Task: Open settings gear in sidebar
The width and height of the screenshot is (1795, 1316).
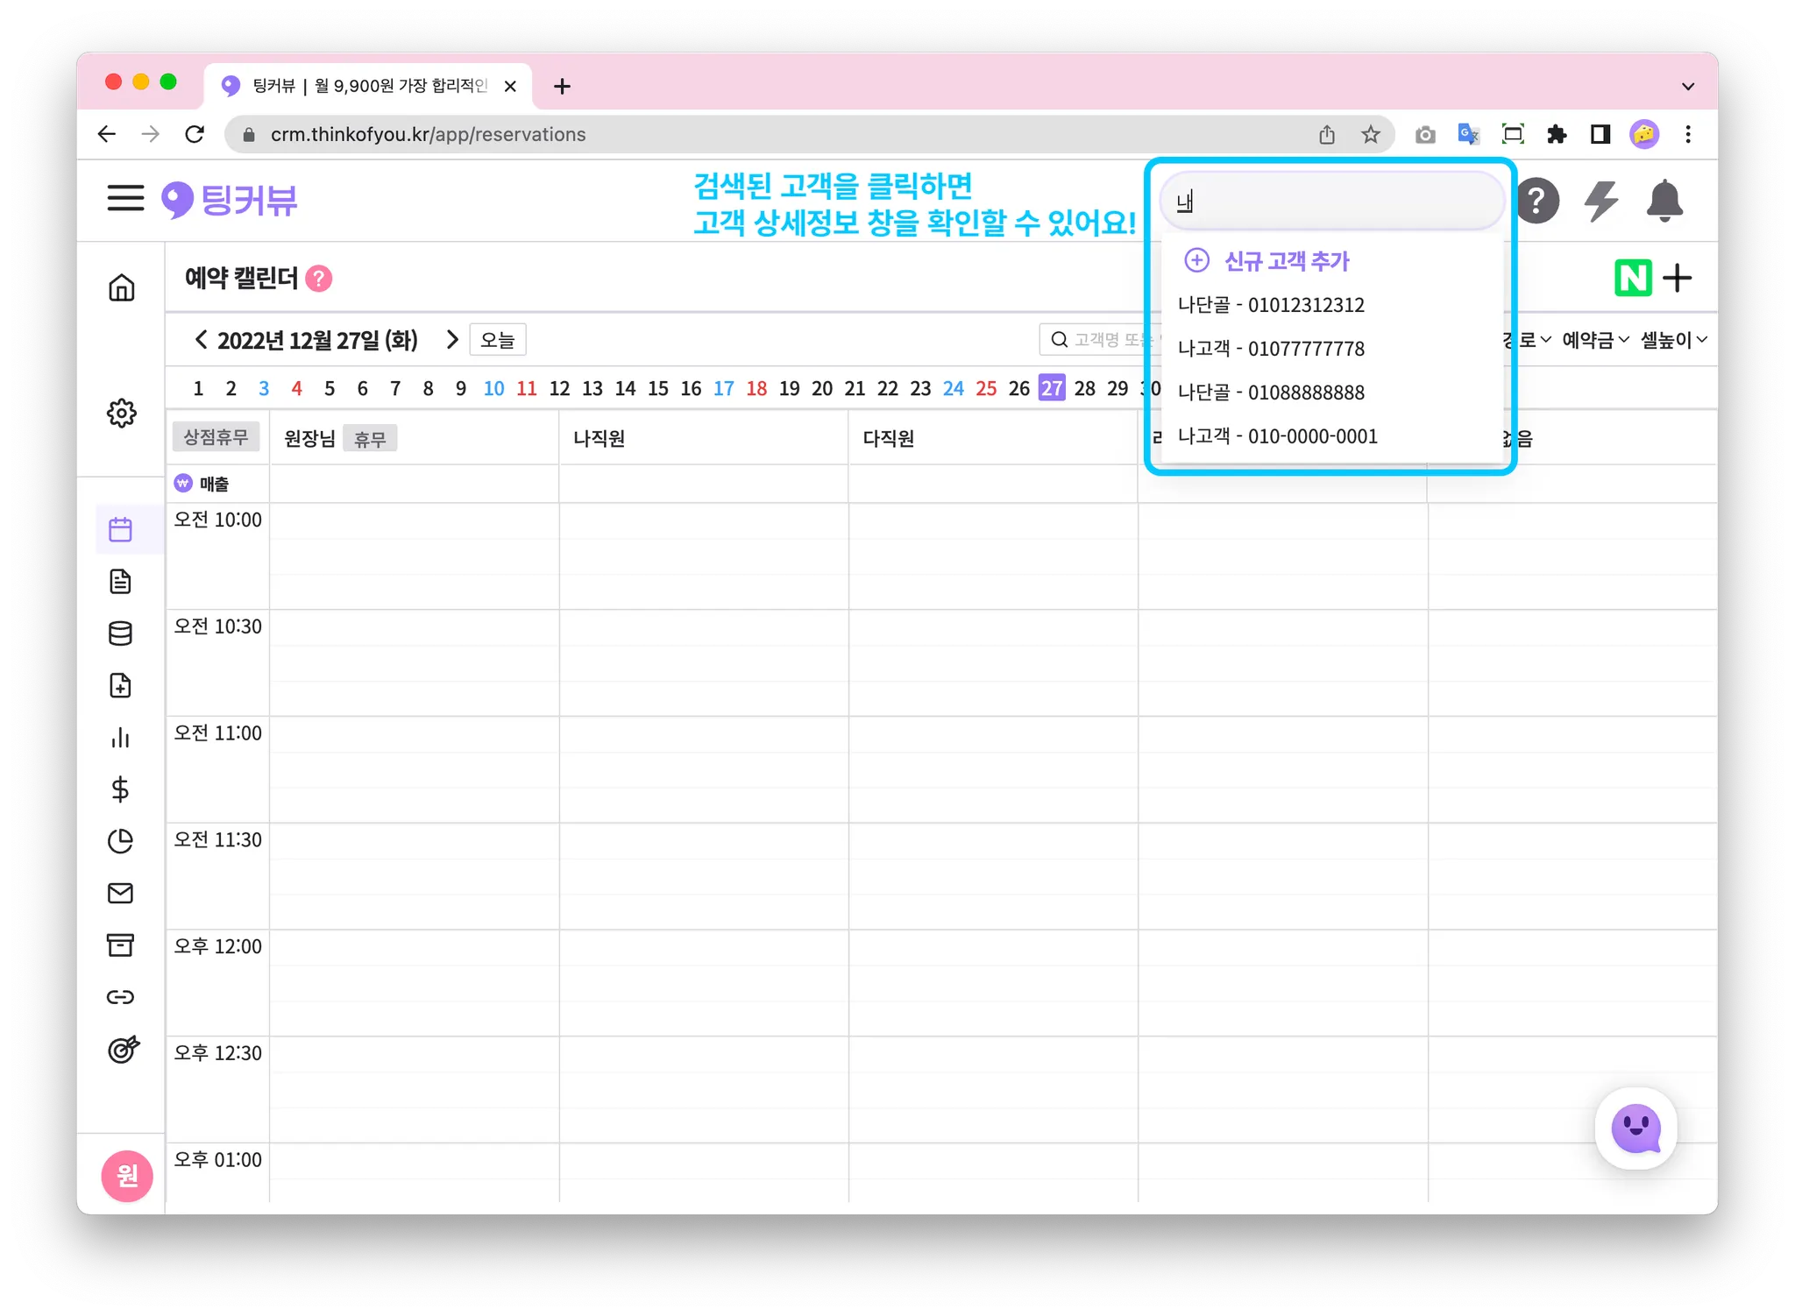Action: (121, 413)
